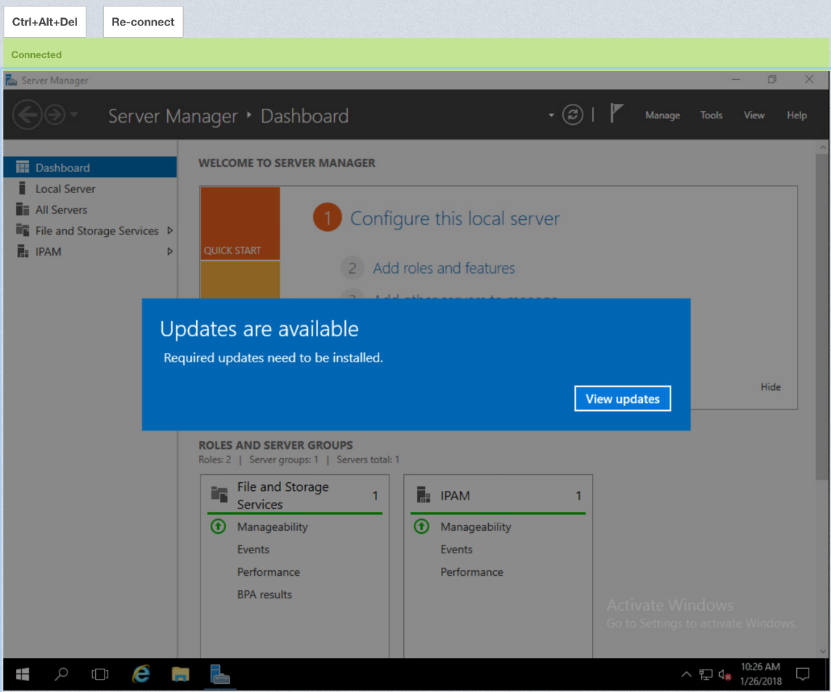Click the All Servers sidebar icon
Image resolution: width=831 pixels, height=692 pixels.
pyautogui.click(x=23, y=209)
